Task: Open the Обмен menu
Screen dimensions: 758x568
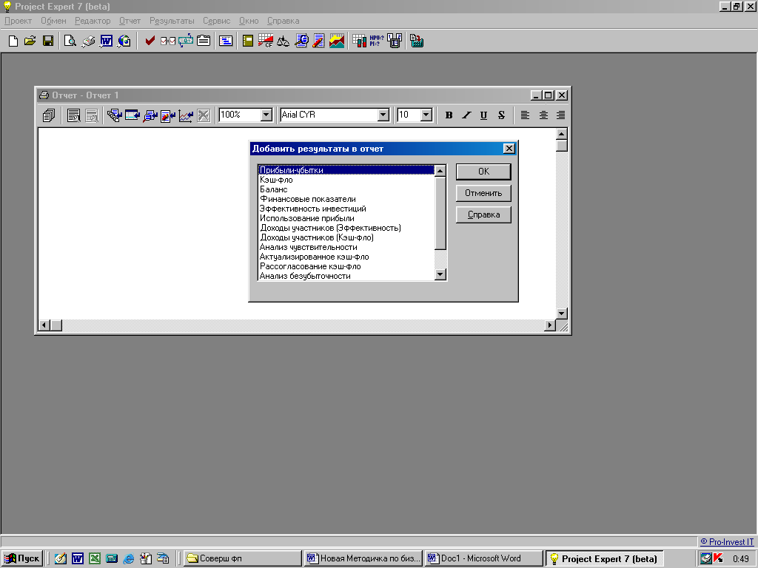Action: [x=53, y=21]
